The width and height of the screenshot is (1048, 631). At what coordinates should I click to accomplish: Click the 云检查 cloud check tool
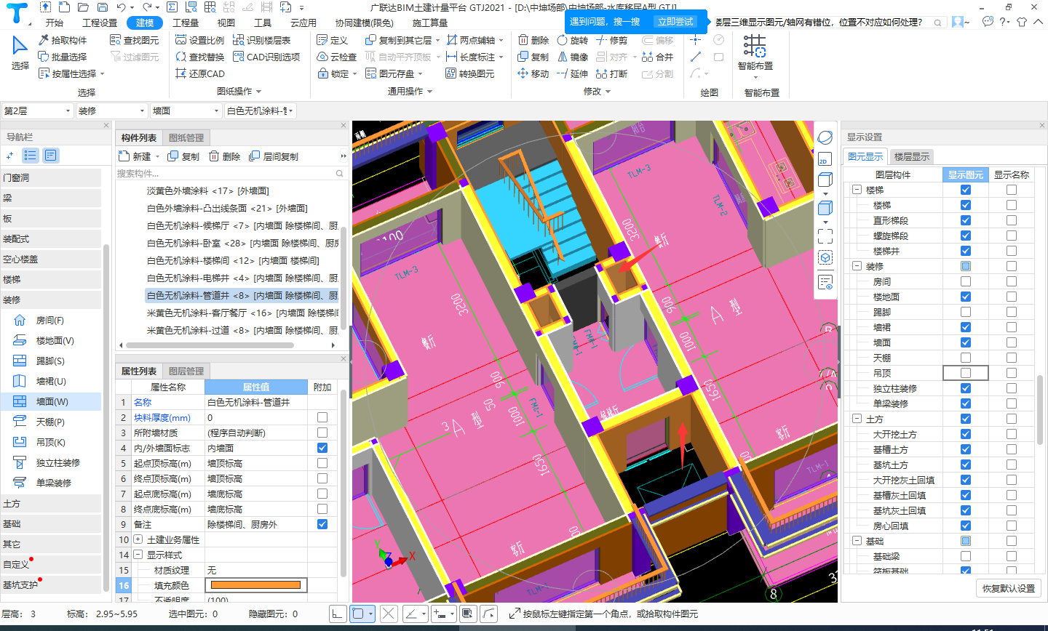[x=336, y=57]
